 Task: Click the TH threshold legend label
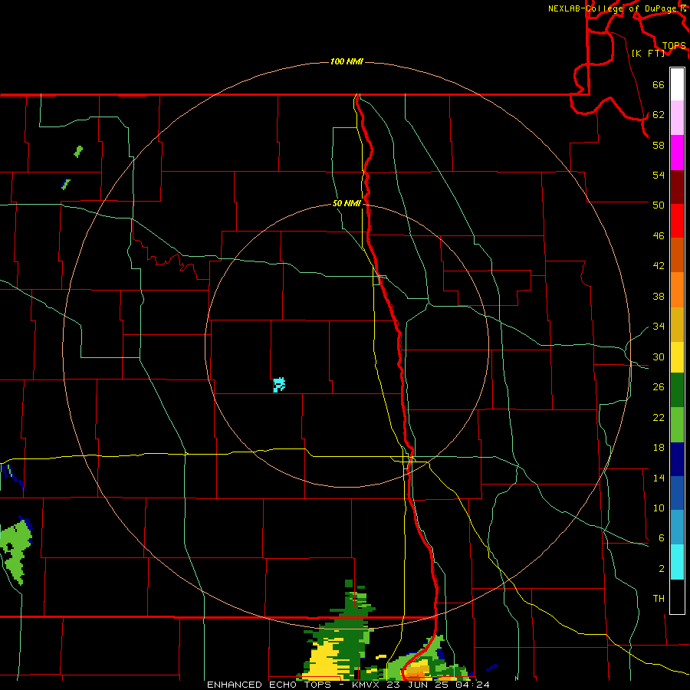coord(659,599)
